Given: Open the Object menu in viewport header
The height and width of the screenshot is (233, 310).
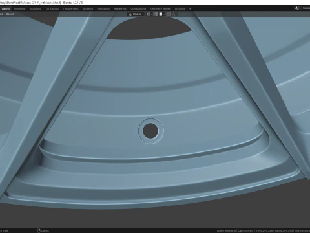Looking at the screenshot, I should click(10, 14).
